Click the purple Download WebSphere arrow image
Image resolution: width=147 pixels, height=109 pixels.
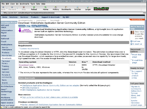click(26, 30)
